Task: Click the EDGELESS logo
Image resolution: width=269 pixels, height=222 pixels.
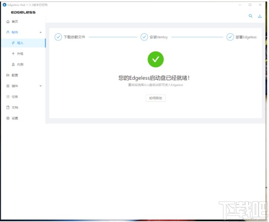Action: [23, 12]
